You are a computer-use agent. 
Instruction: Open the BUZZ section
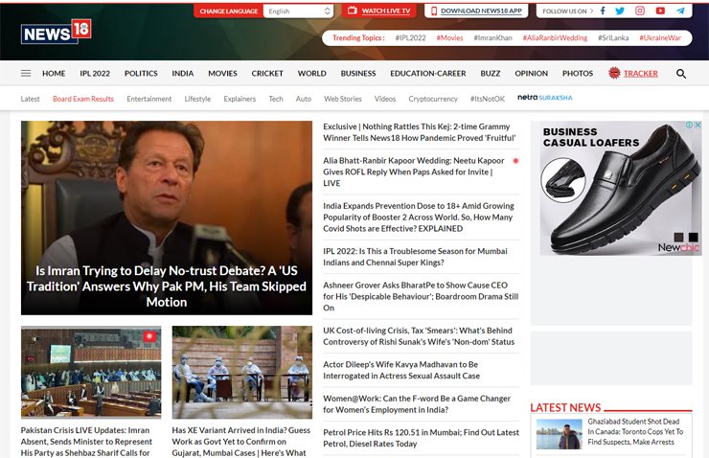pyautogui.click(x=491, y=73)
